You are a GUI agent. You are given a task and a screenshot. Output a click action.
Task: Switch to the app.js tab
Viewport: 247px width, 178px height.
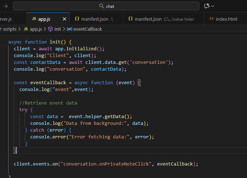[x=44, y=19]
